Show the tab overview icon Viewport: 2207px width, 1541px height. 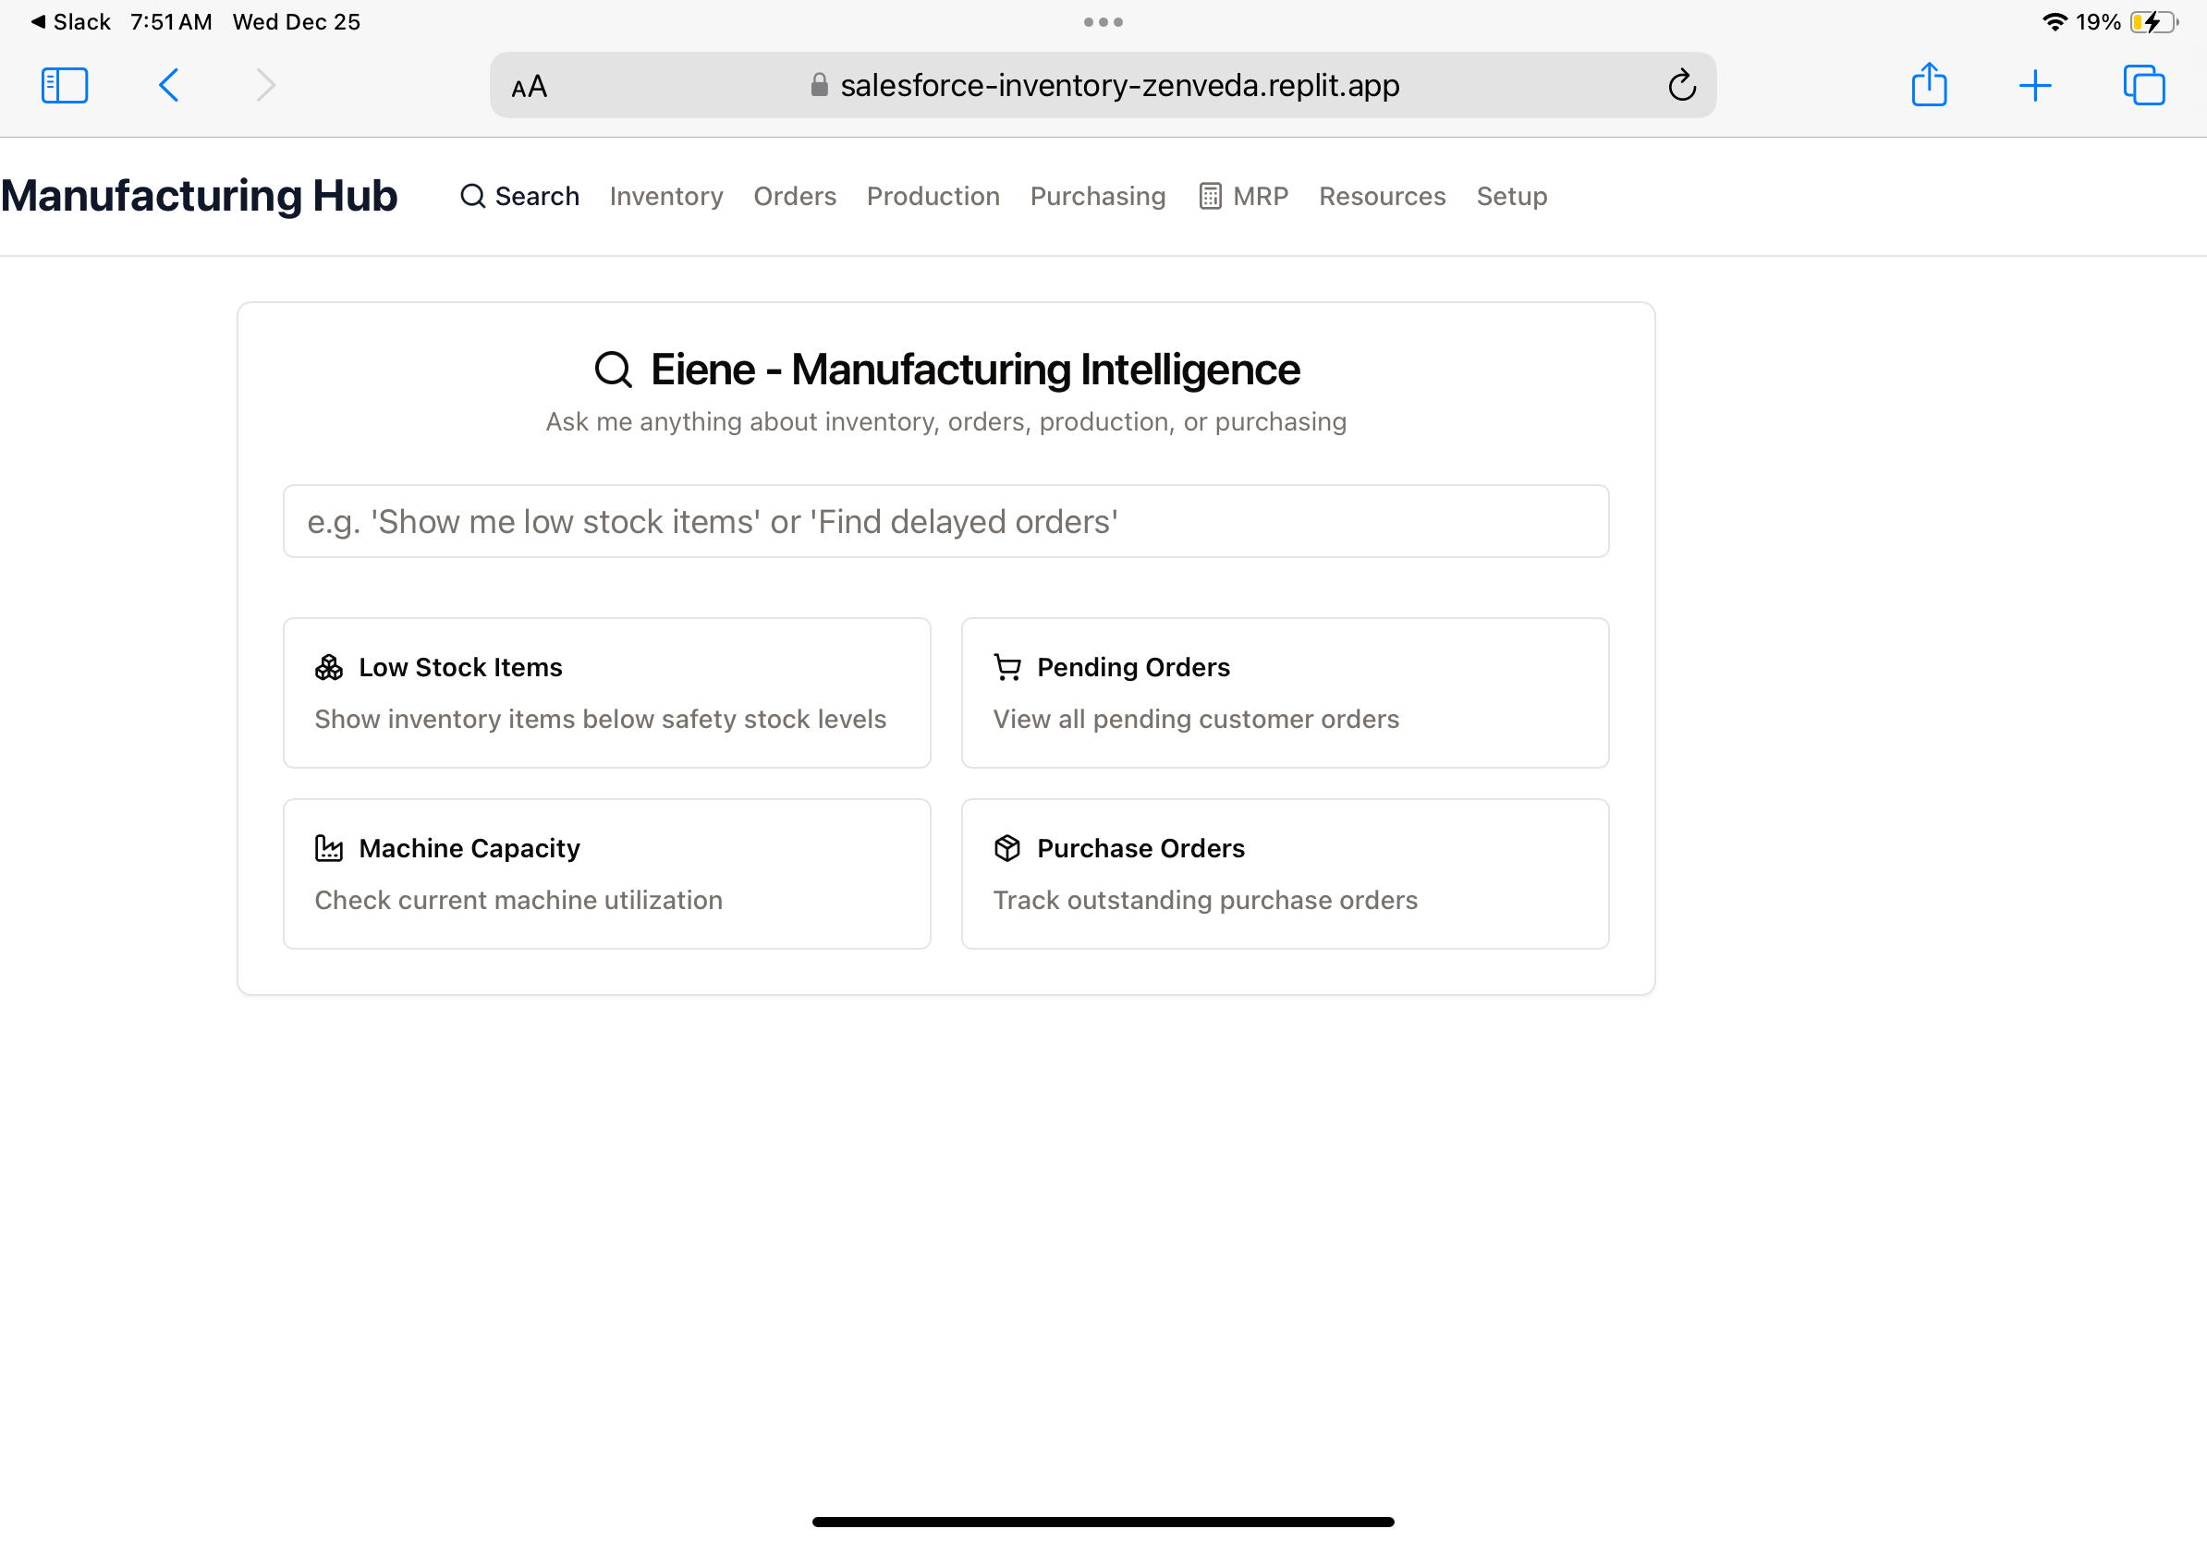click(2142, 86)
